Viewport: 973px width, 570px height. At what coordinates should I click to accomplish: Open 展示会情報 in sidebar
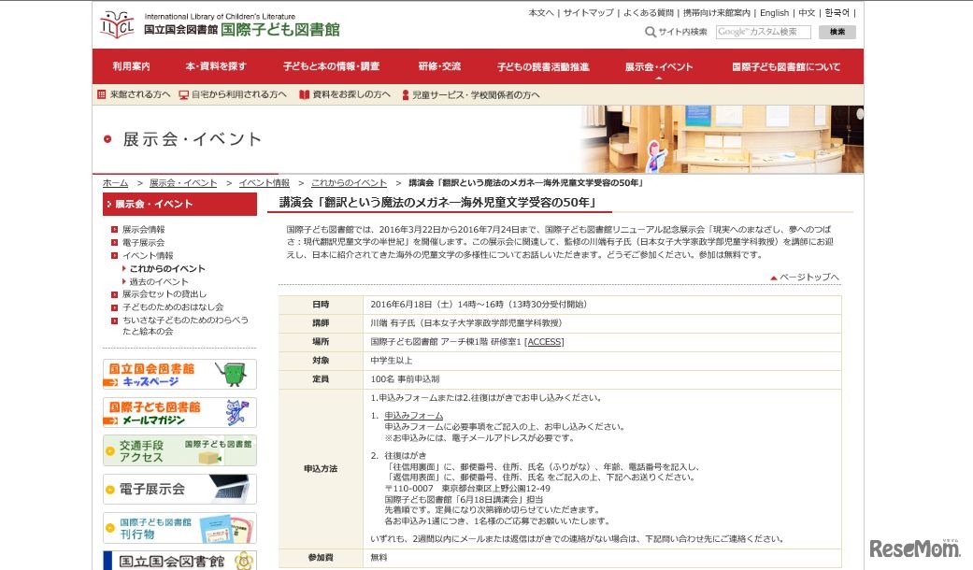click(x=143, y=230)
